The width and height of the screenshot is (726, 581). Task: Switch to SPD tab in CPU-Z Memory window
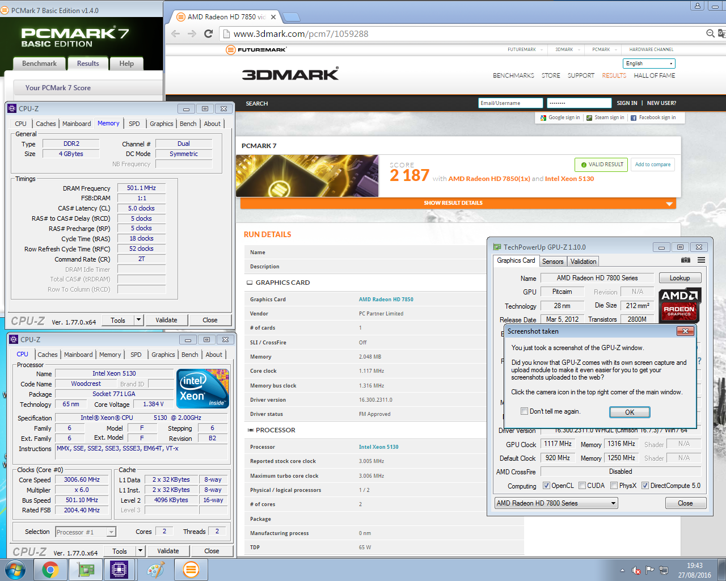(134, 124)
